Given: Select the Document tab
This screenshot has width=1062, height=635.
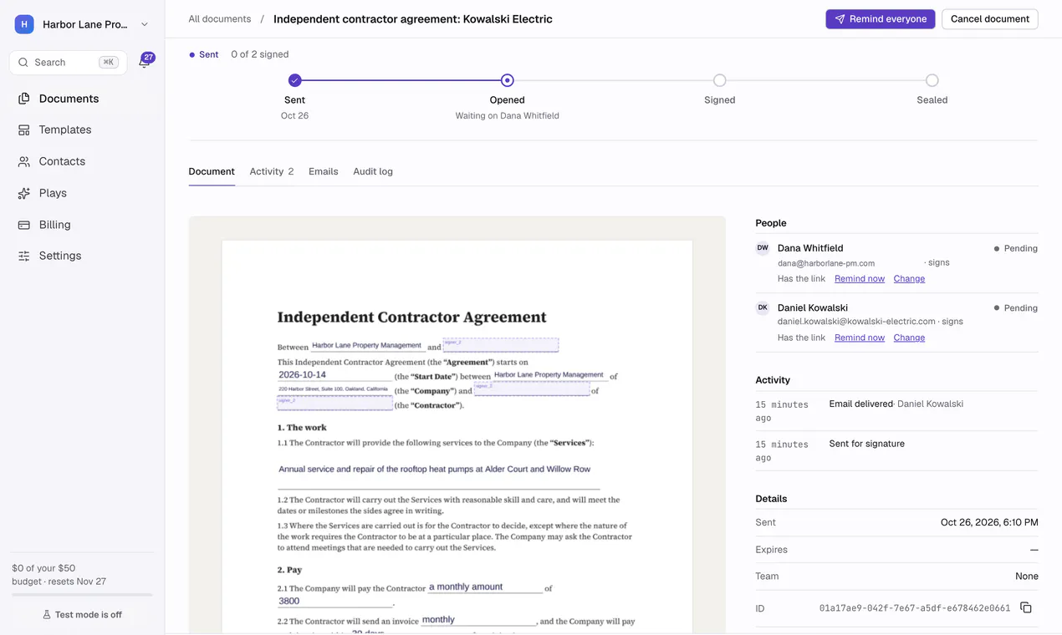Looking at the screenshot, I should (x=212, y=171).
